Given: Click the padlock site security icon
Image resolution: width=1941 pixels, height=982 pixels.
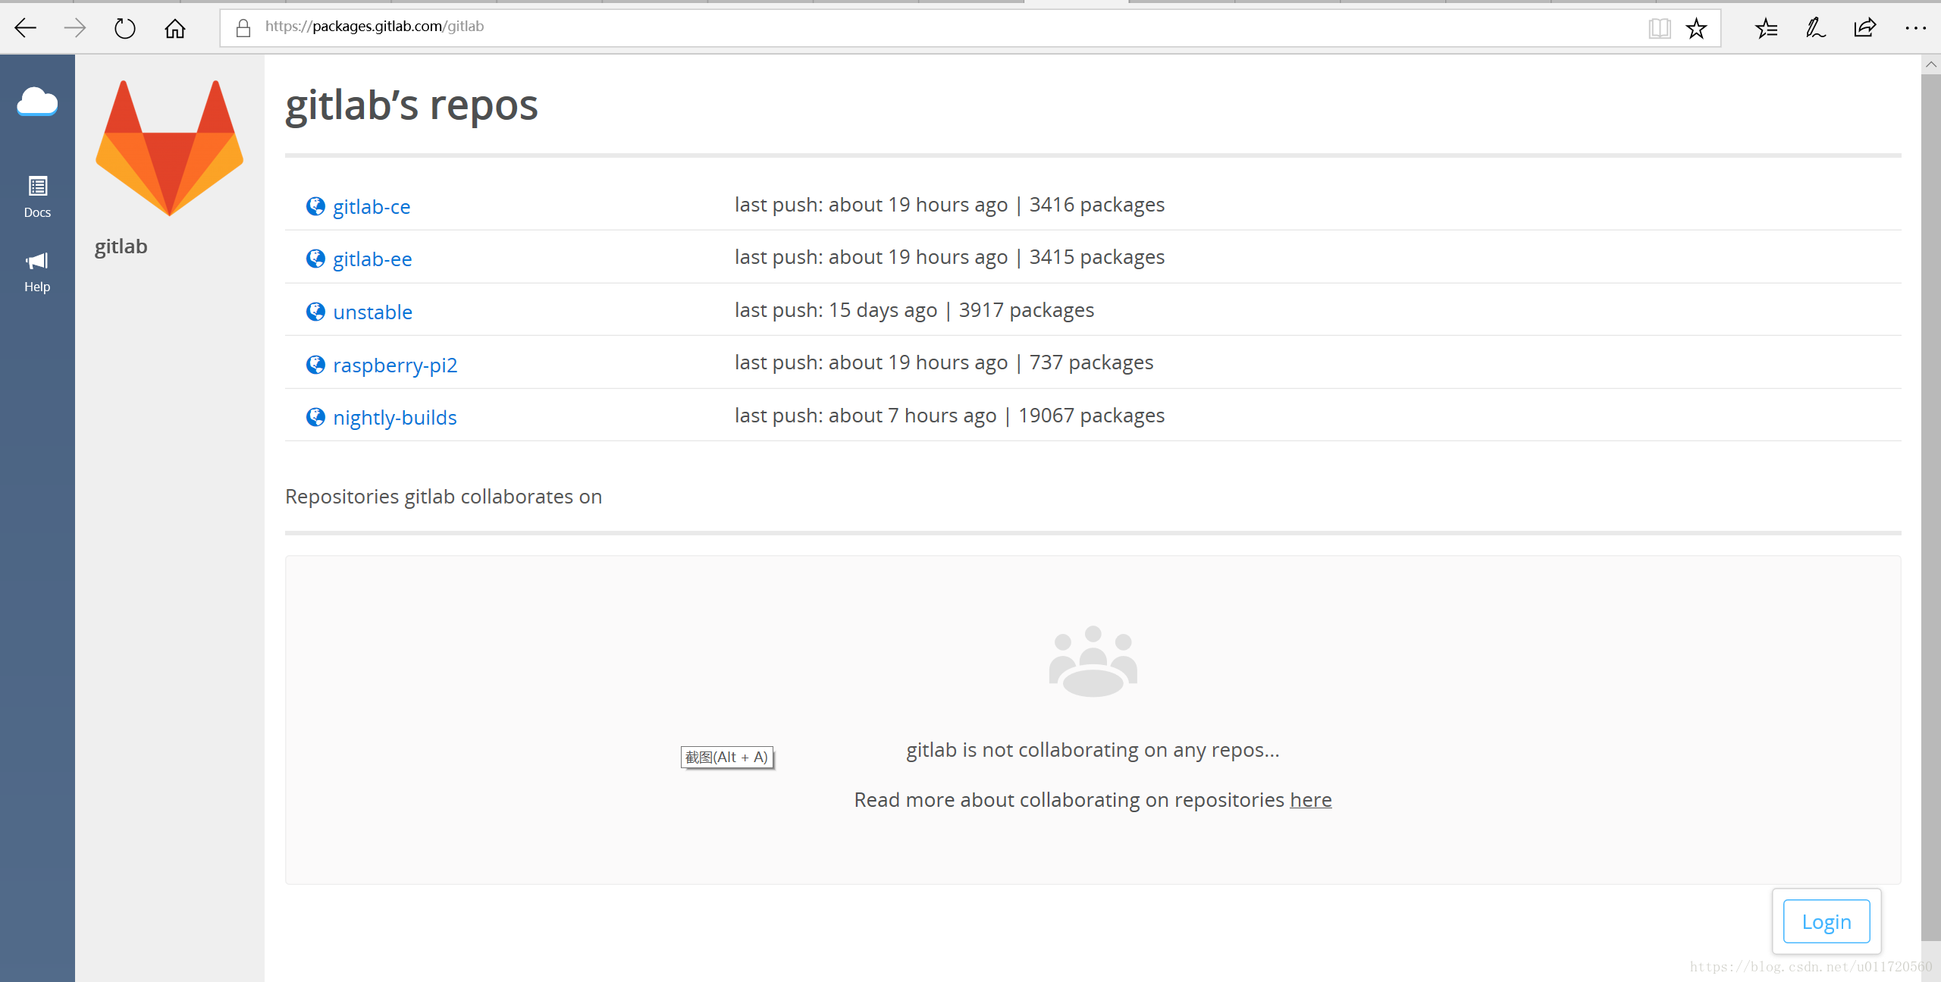Looking at the screenshot, I should (243, 28).
